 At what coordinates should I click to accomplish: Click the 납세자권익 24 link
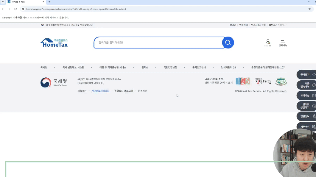click(228, 68)
